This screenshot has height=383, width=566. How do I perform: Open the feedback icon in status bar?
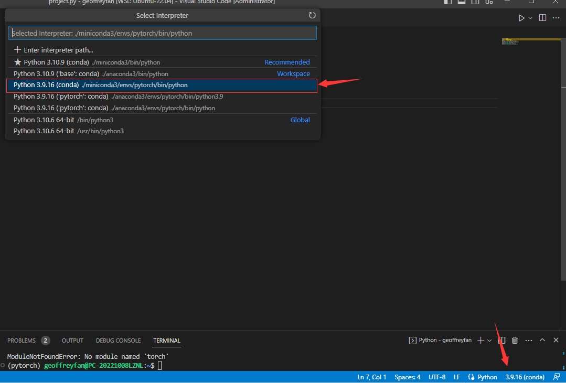557,377
